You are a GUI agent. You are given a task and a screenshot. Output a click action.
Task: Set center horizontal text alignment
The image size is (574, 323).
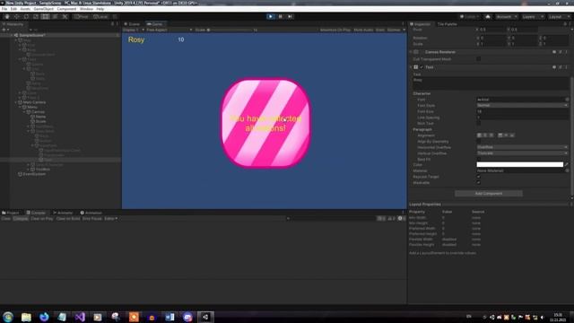485,135
